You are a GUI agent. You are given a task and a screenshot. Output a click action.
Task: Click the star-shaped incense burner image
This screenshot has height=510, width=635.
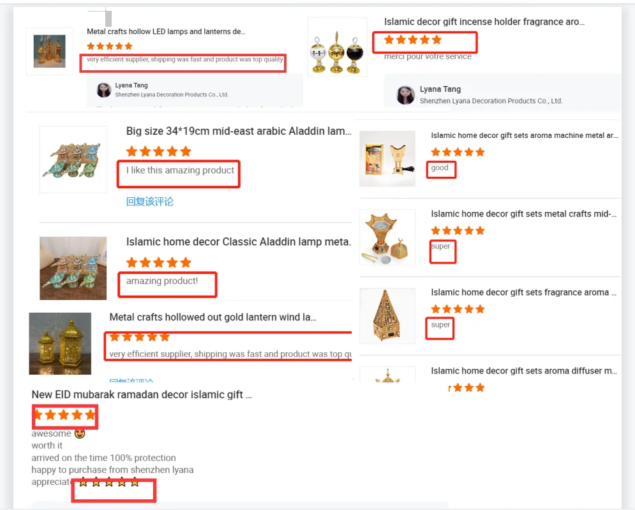point(387,237)
